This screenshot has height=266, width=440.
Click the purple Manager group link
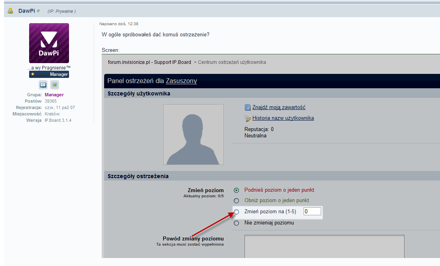pyautogui.click(x=54, y=95)
